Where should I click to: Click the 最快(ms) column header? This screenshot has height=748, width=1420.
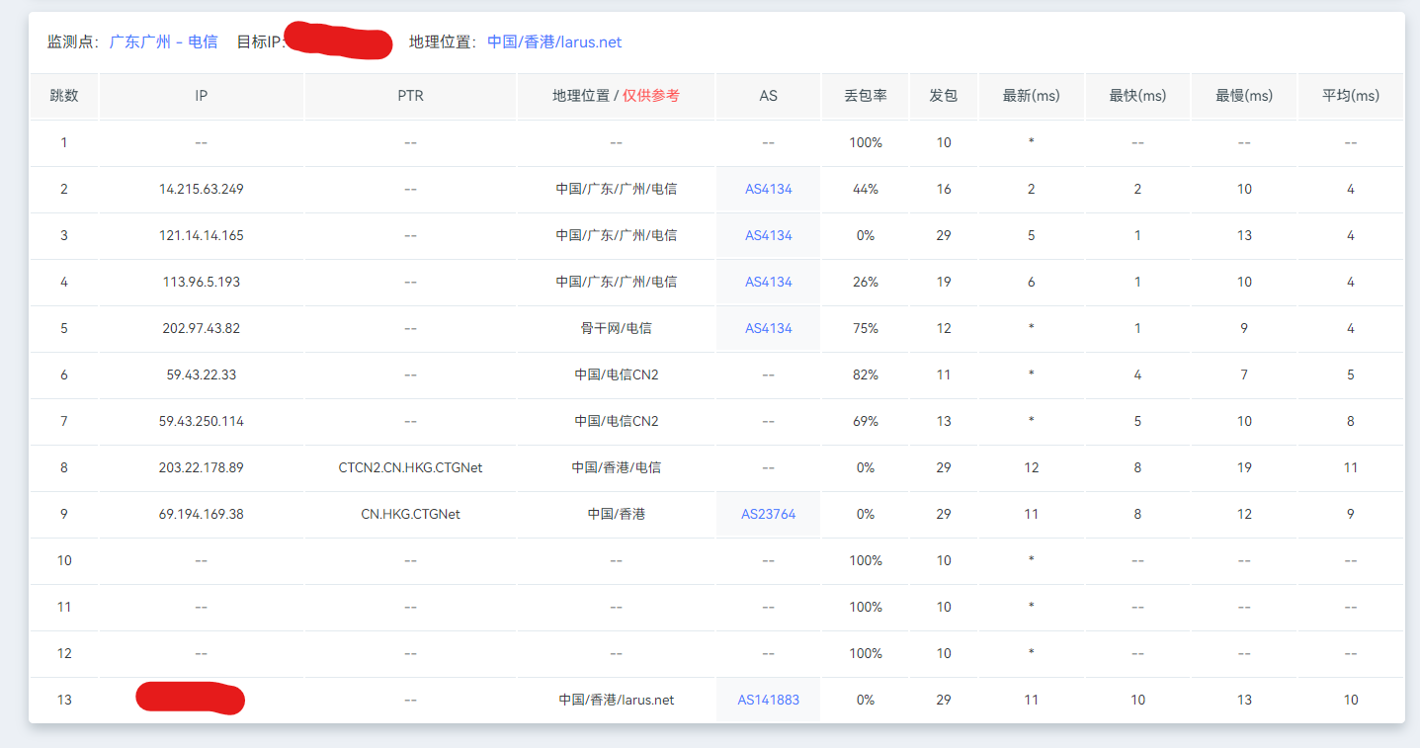pyautogui.click(x=1137, y=96)
